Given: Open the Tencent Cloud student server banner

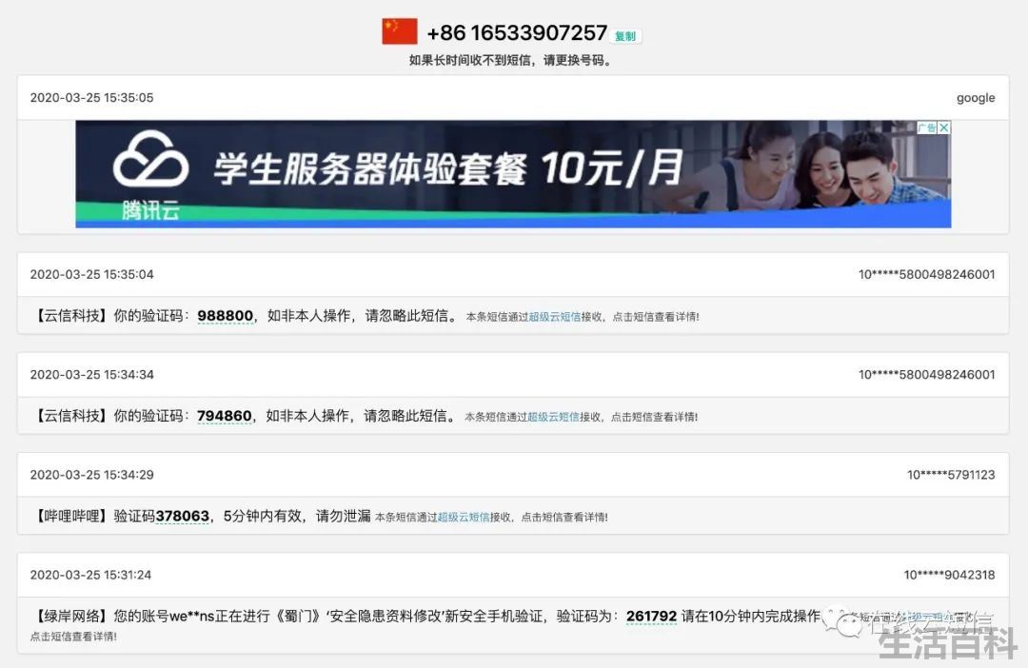Looking at the screenshot, I should click(x=513, y=174).
